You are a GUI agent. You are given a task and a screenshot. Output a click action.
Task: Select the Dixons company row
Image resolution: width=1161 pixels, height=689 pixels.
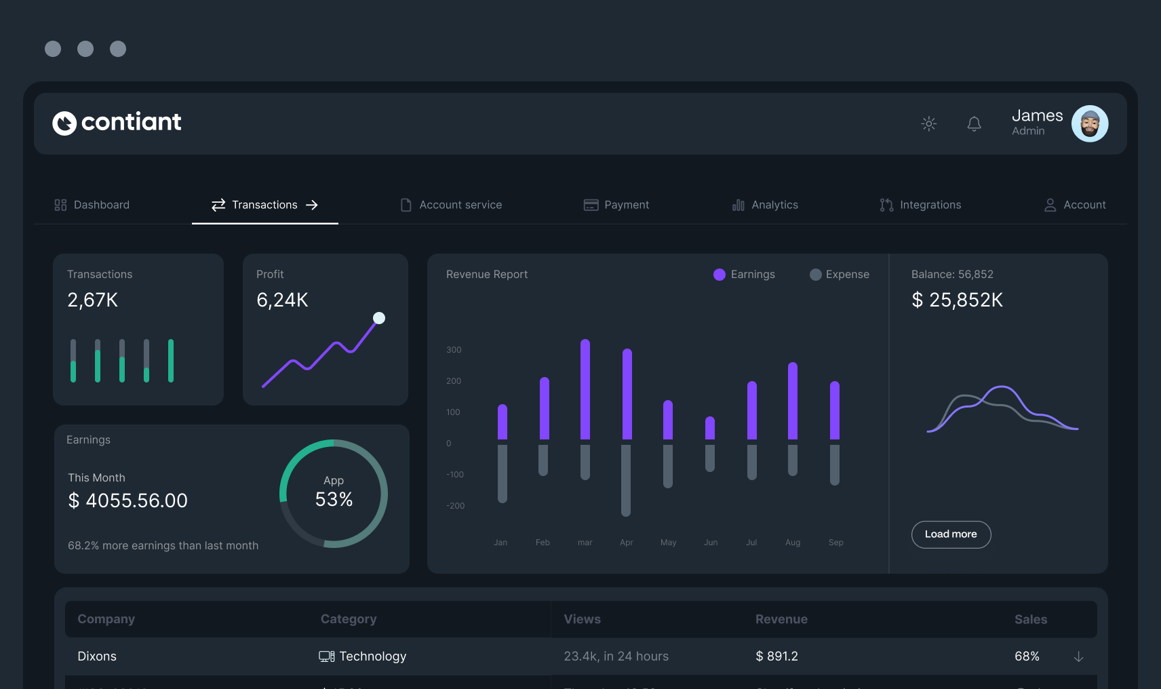click(97, 656)
